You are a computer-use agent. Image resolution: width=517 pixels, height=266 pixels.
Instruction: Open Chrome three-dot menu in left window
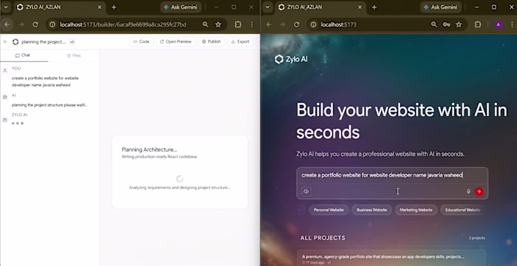252,24
